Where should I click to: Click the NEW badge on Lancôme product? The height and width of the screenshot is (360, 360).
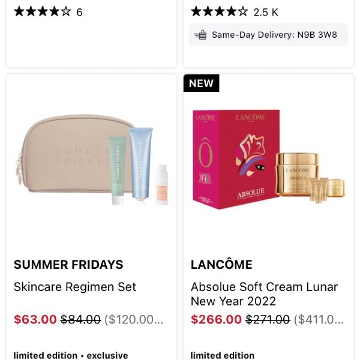pos(201,83)
